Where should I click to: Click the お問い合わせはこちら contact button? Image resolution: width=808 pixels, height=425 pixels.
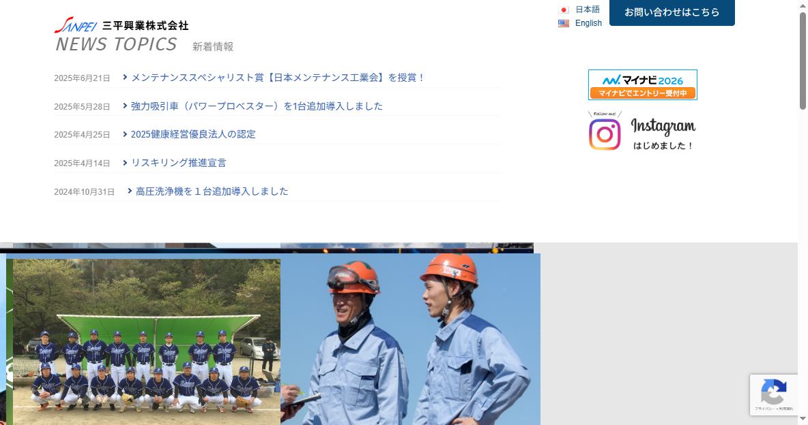[x=672, y=12]
